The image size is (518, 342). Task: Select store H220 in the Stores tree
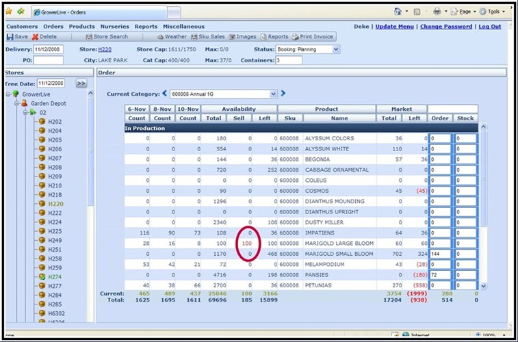55,204
